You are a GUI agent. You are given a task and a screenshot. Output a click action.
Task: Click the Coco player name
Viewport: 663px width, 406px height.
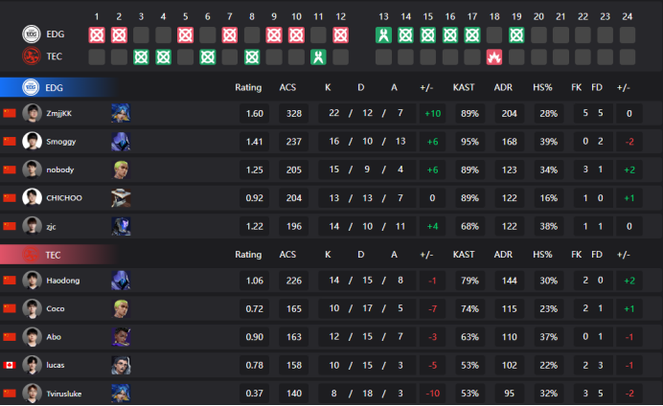pos(56,309)
